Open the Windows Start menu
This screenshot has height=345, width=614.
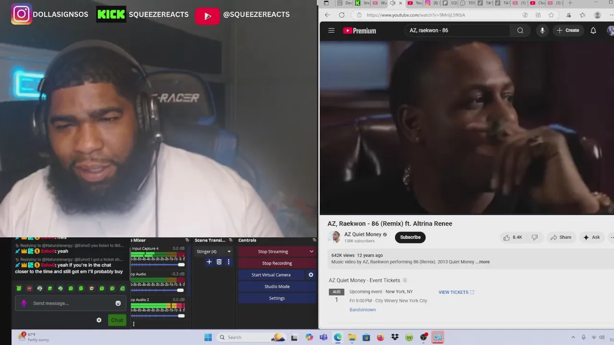coord(208,337)
